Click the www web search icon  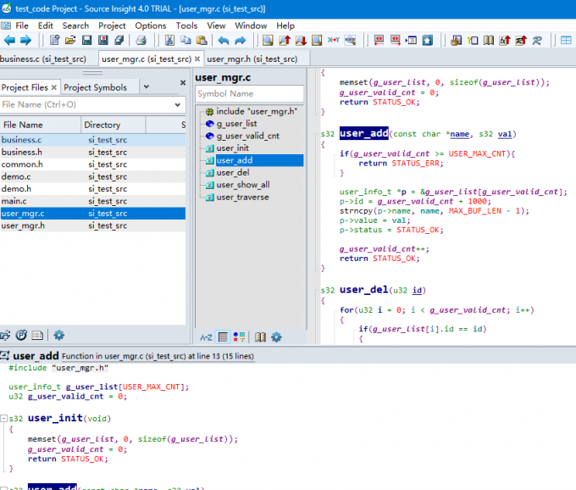pos(350,40)
